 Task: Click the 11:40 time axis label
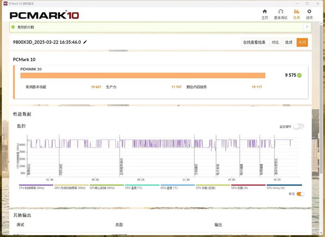tap(186, 180)
